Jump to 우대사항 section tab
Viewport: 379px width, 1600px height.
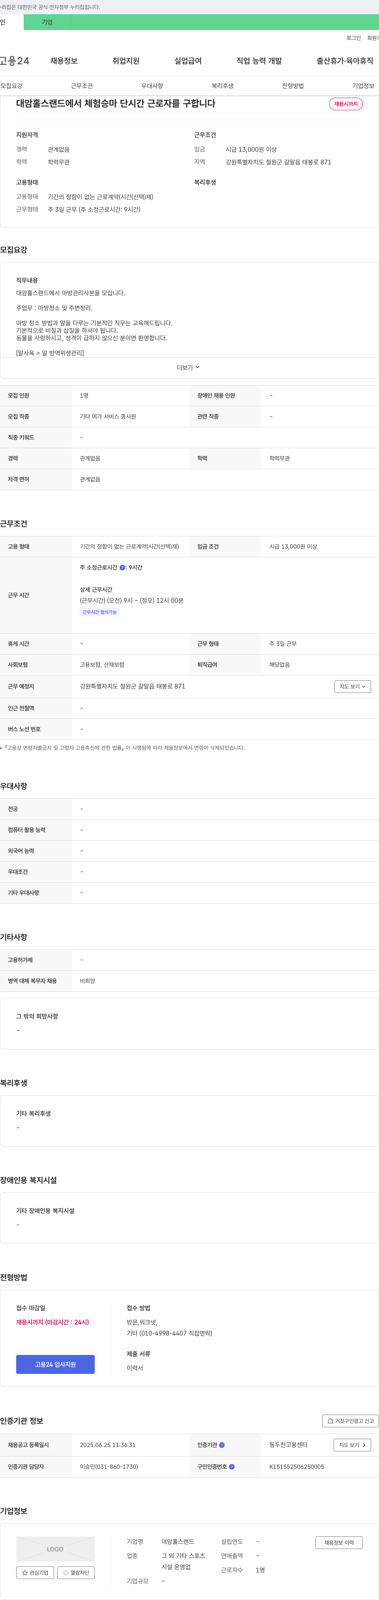coord(152,86)
